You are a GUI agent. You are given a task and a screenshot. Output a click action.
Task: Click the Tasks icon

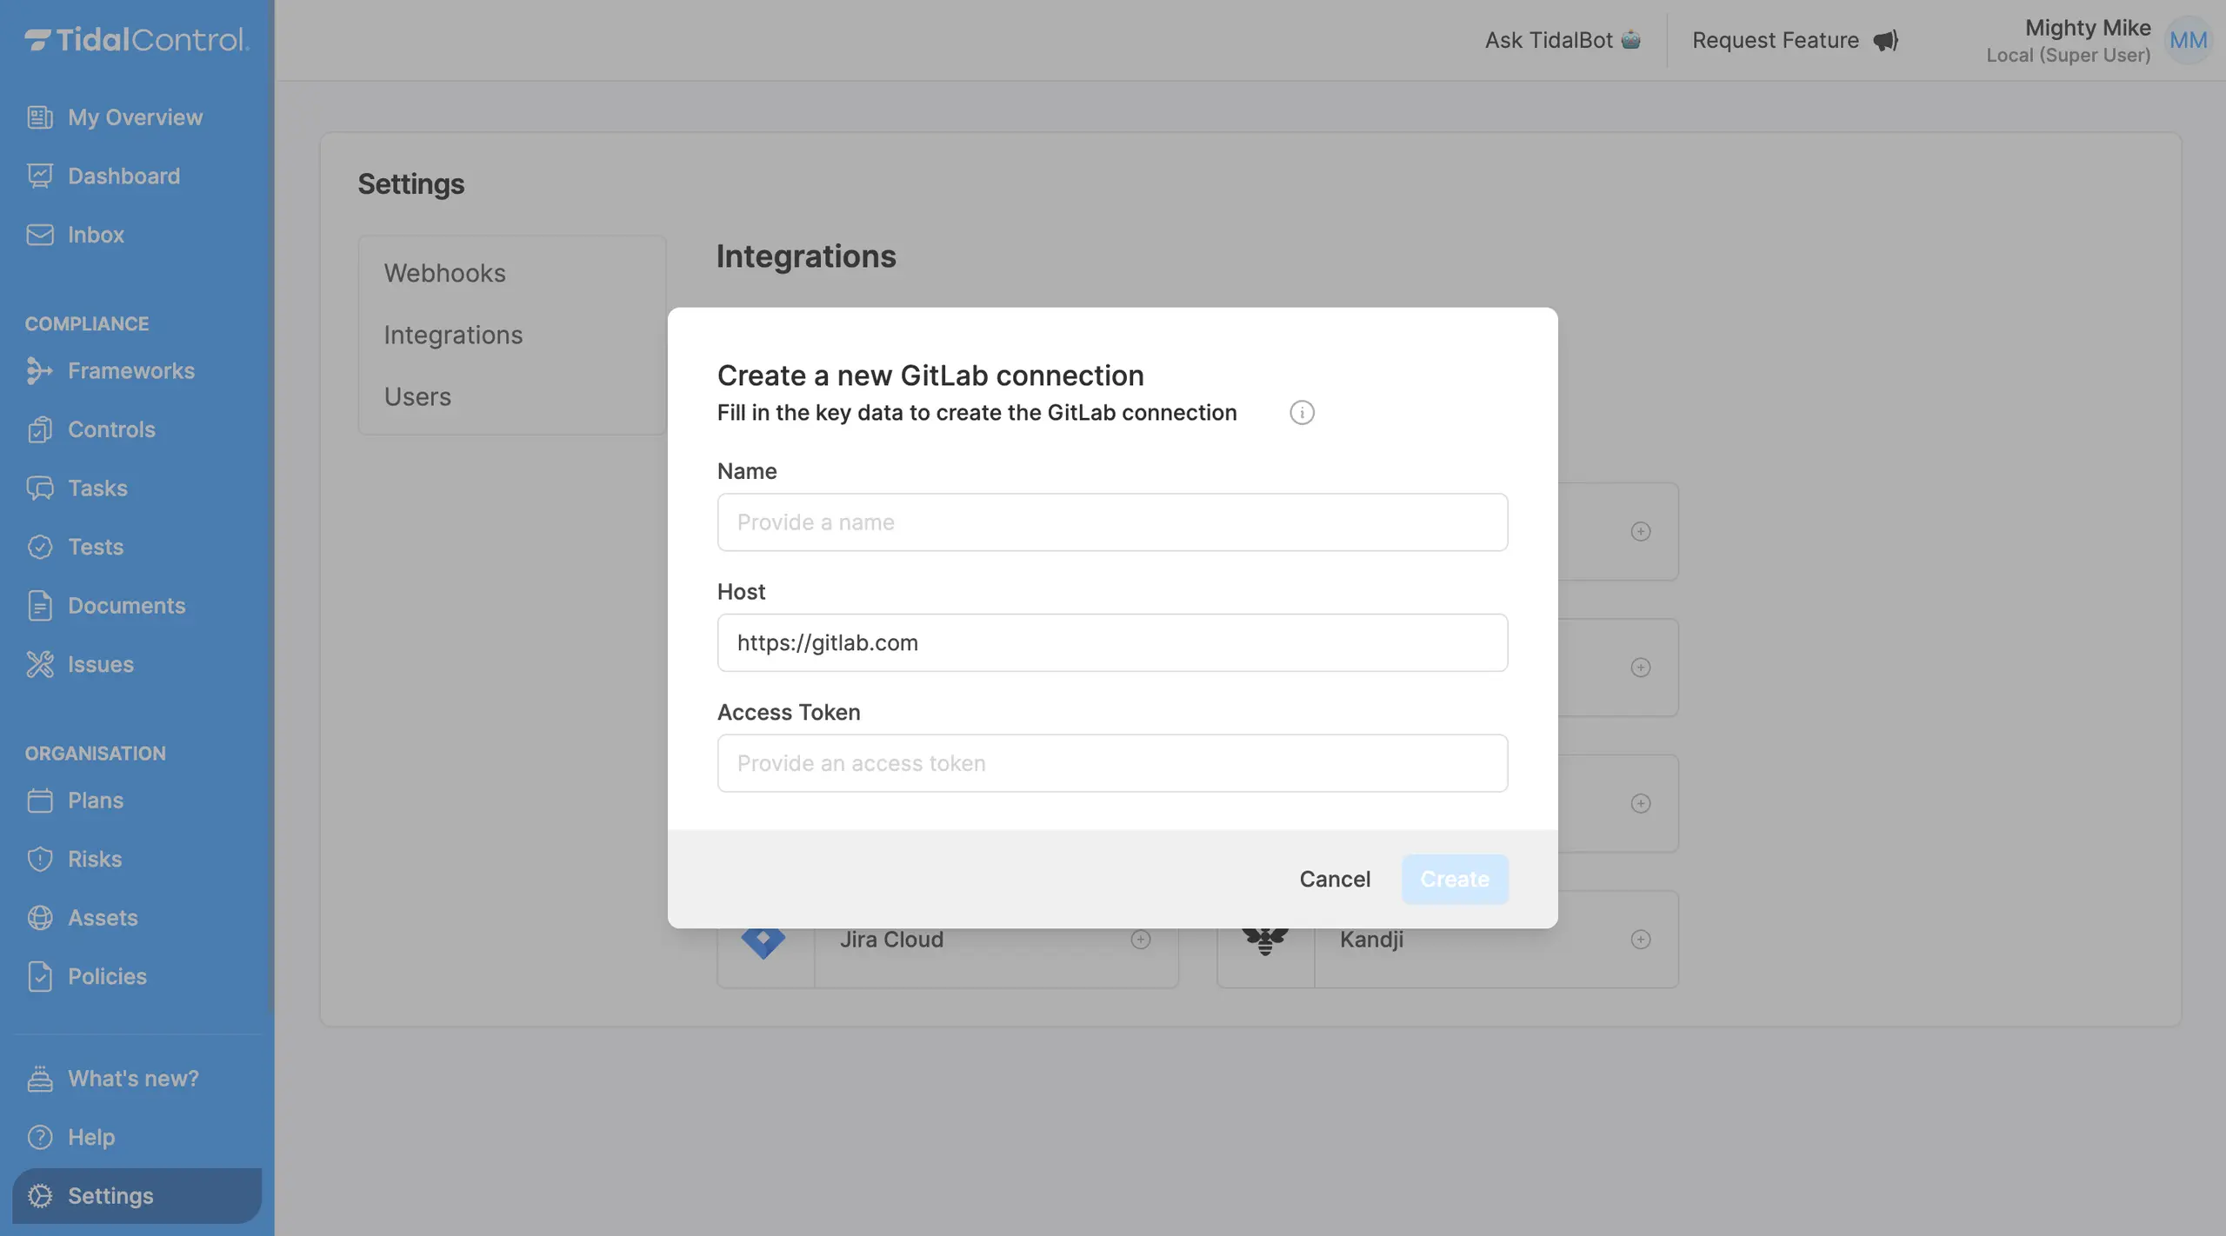coord(40,488)
